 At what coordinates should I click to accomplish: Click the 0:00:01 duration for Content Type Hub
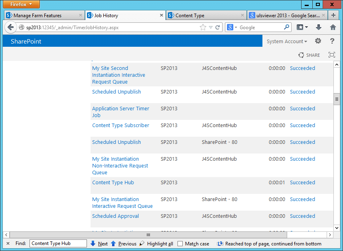click(277, 182)
